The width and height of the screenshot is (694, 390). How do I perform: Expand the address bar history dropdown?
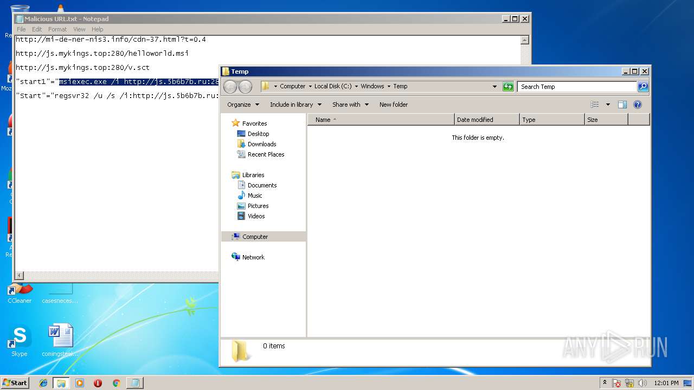(x=494, y=87)
